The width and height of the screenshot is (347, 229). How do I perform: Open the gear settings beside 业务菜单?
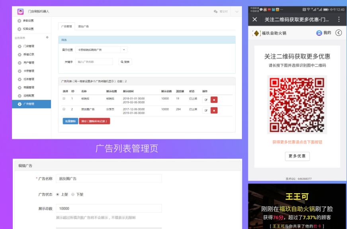(x=47, y=38)
